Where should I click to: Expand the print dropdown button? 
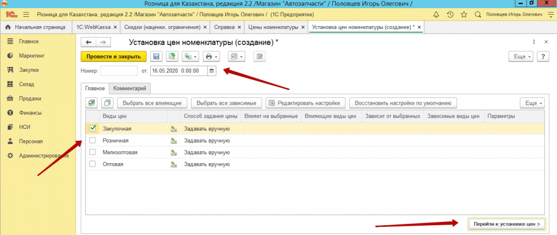click(210, 56)
